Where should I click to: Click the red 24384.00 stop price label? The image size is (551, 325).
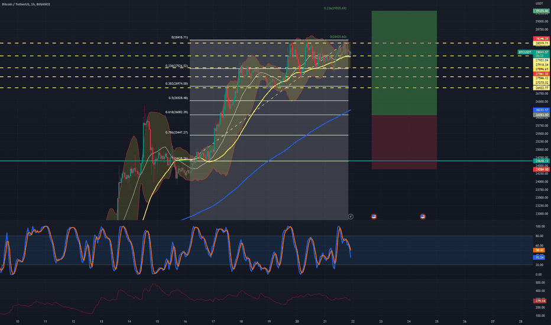542,170
